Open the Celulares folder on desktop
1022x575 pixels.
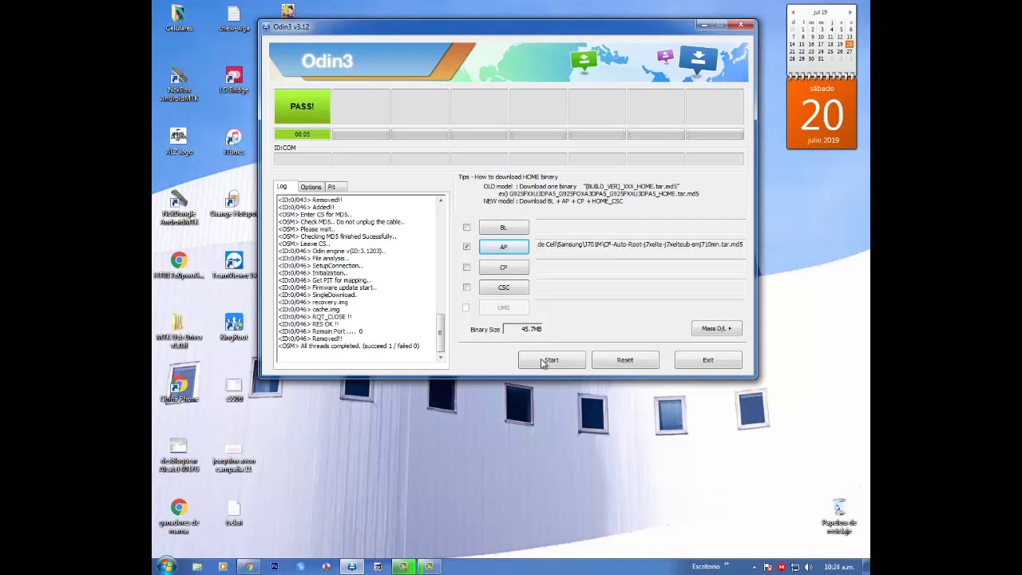click(178, 18)
